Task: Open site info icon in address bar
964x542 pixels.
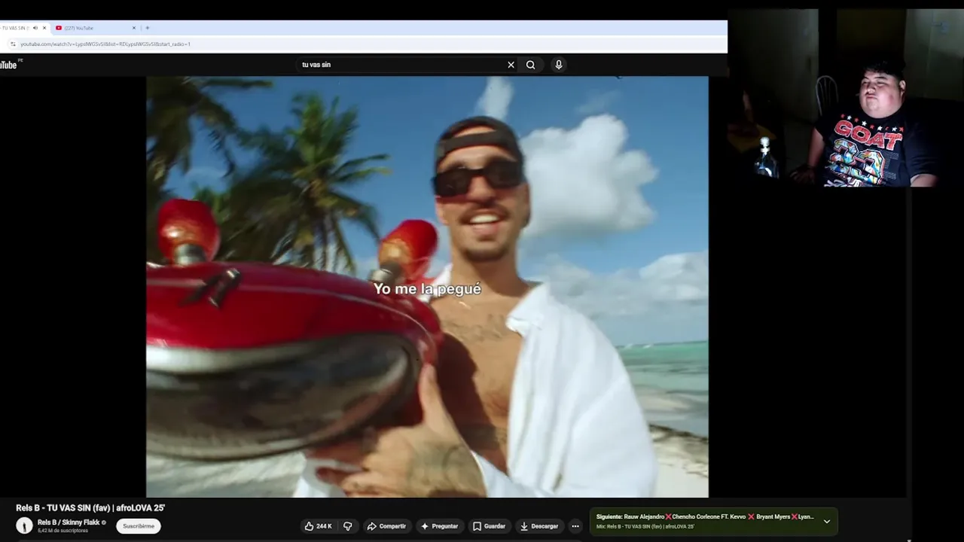Action: click(13, 44)
